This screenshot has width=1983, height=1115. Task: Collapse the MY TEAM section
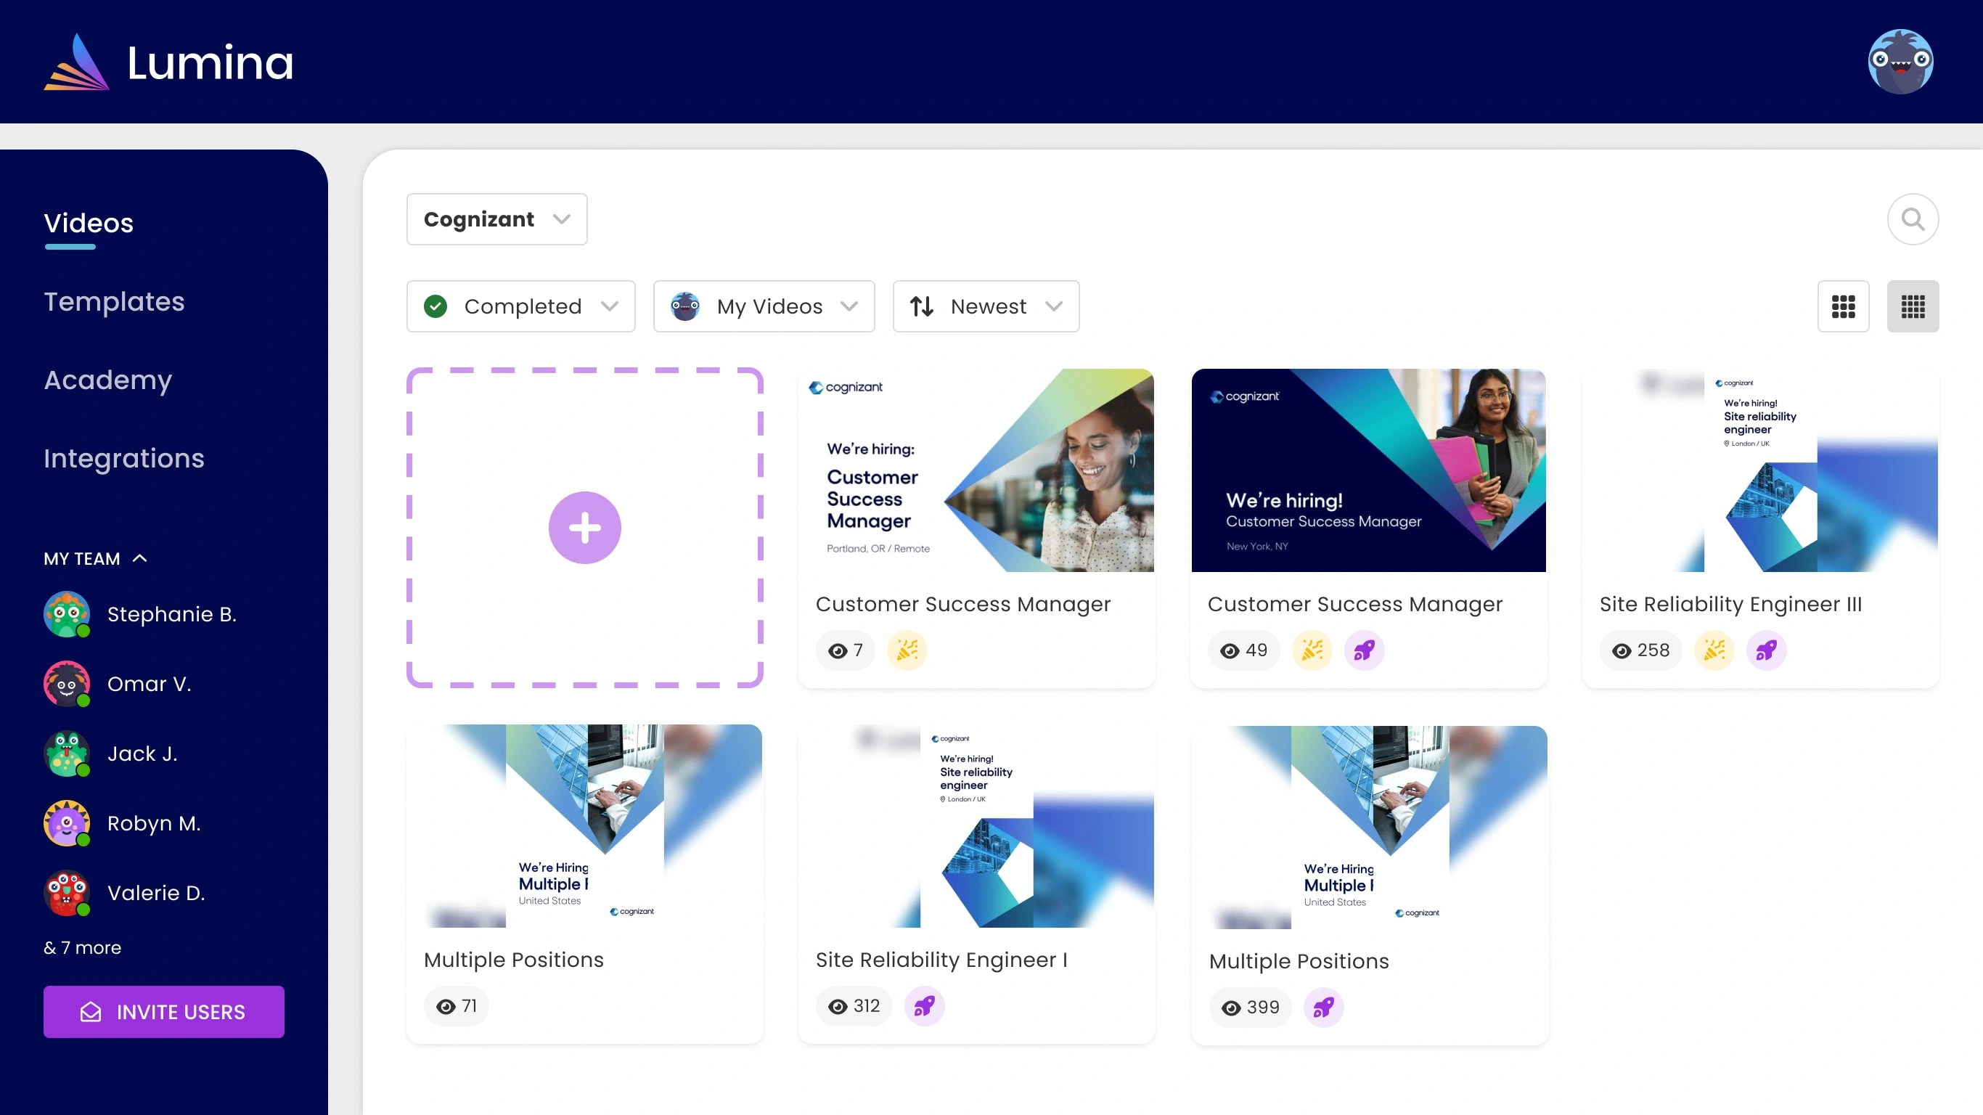tap(96, 559)
